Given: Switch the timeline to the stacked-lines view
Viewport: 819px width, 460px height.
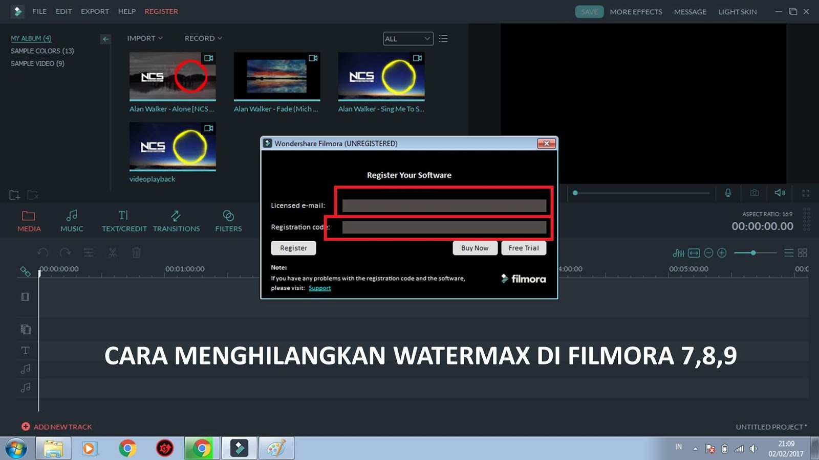Looking at the screenshot, I should click(789, 253).
